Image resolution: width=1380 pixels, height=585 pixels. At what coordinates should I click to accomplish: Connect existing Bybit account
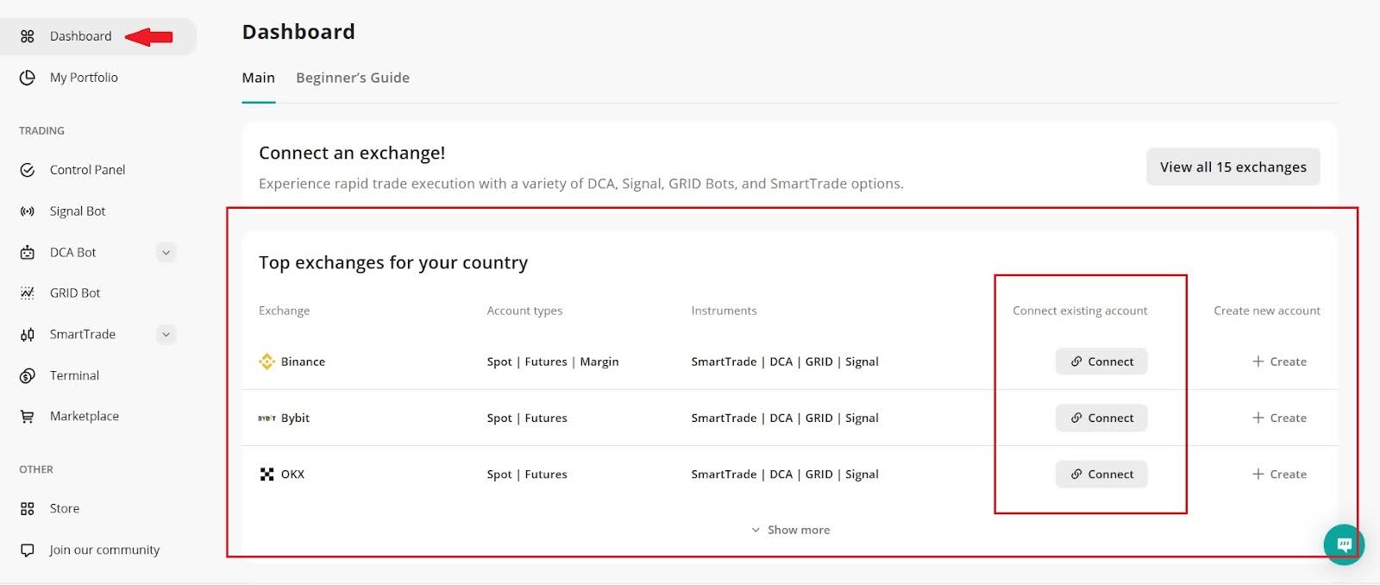tap(1101, 418)
